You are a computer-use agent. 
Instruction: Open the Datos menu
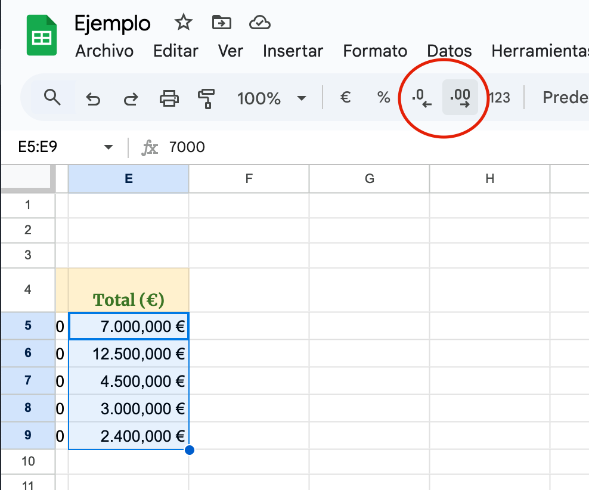point(449,51)
